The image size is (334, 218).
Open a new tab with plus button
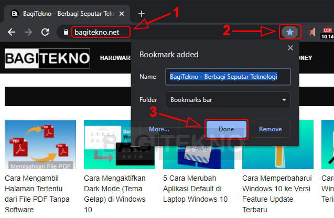[x=142, y=14]
